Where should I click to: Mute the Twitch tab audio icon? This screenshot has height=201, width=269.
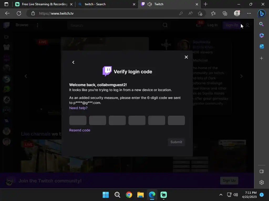[x=149, y=4]
